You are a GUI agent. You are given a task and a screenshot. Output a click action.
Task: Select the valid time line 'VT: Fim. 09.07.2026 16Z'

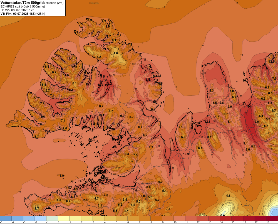[x=17, y=14]
